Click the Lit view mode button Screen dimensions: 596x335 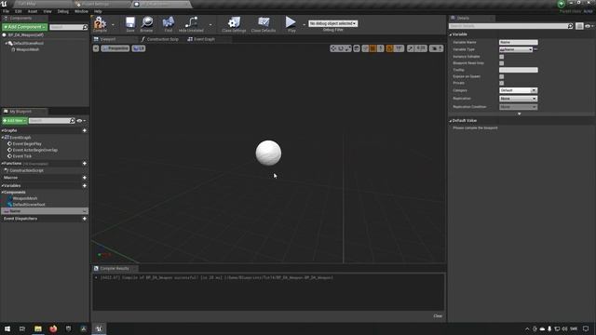click(139, 48)
